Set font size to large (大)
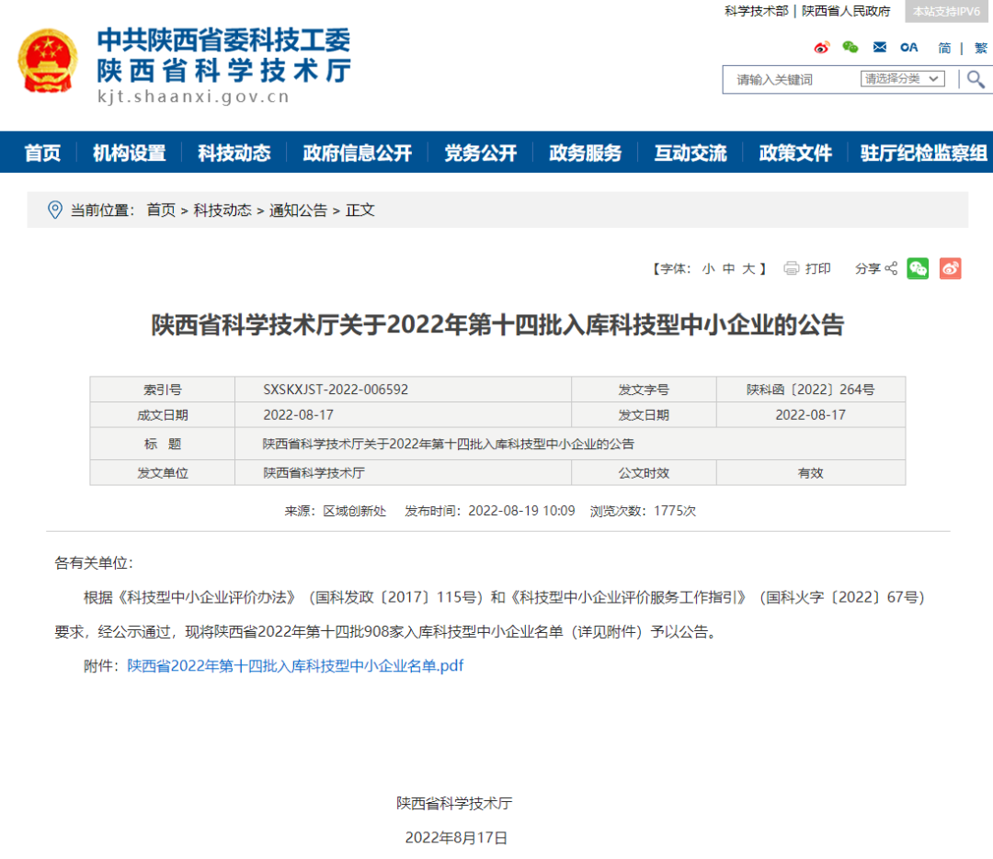This screenshot has width=993, height=859. click(748, 268)
